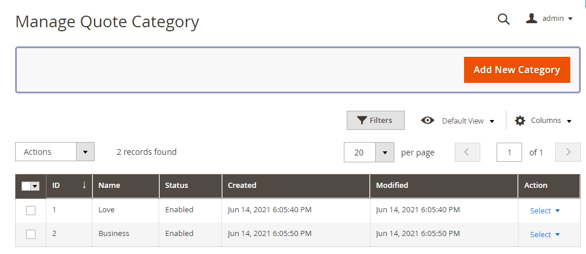Click the Filters funnel button

pos(375,121)
